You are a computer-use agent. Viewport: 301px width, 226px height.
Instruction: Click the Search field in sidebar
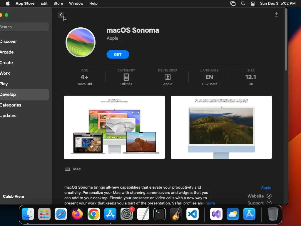pos(24,27)
